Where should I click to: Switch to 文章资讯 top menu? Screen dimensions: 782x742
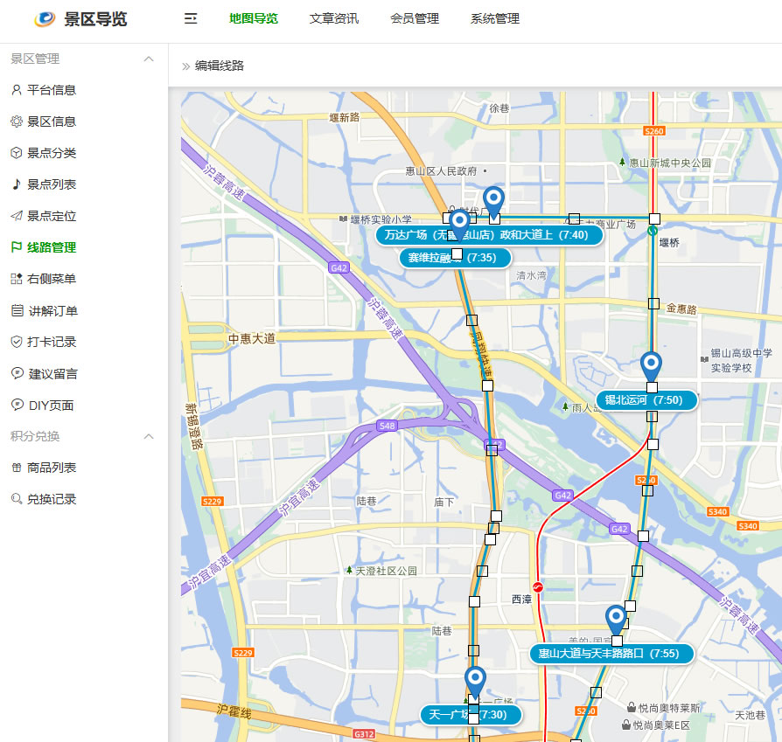(334, 18)
